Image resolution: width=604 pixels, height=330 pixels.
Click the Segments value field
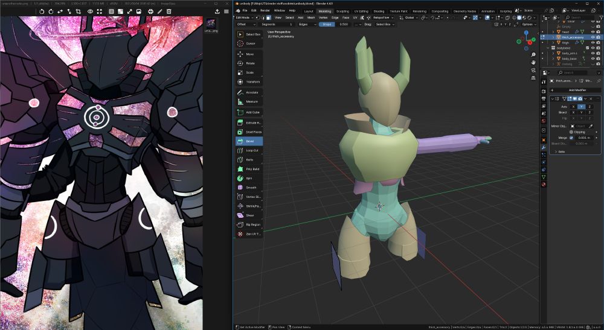277,24
